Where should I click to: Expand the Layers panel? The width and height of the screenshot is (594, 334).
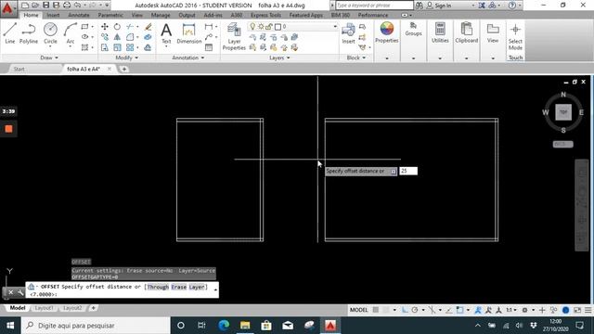pyautogui.click(x=279, y=58)
